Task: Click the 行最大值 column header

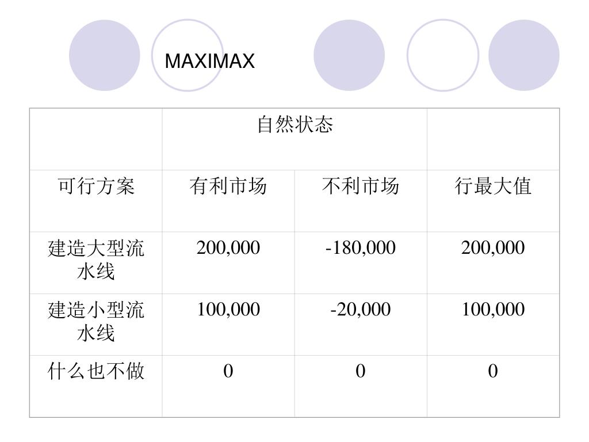Action: pos(493,201)
